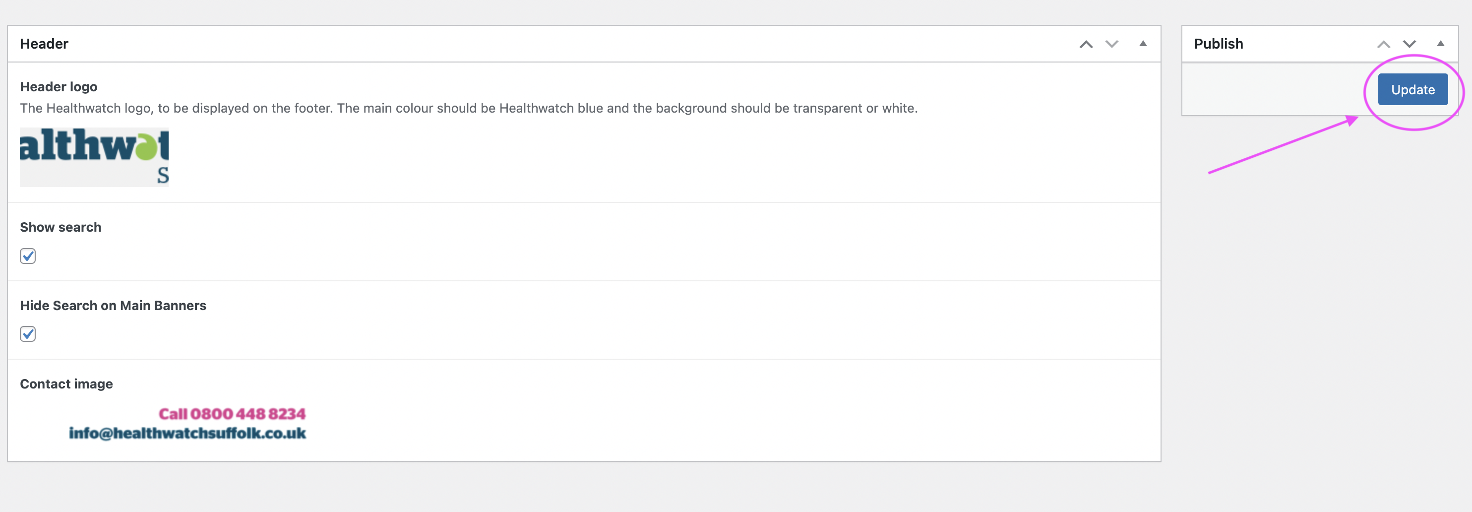The height and width of the screenshot is (512, 1472).
Task: Click the Header logo description text
Action: click(x=469, y=109)
